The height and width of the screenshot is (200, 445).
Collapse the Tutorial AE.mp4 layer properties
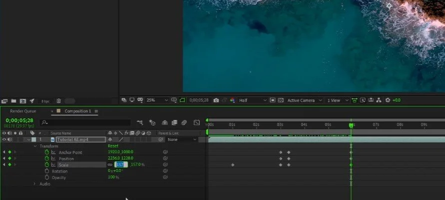[28, 140]
